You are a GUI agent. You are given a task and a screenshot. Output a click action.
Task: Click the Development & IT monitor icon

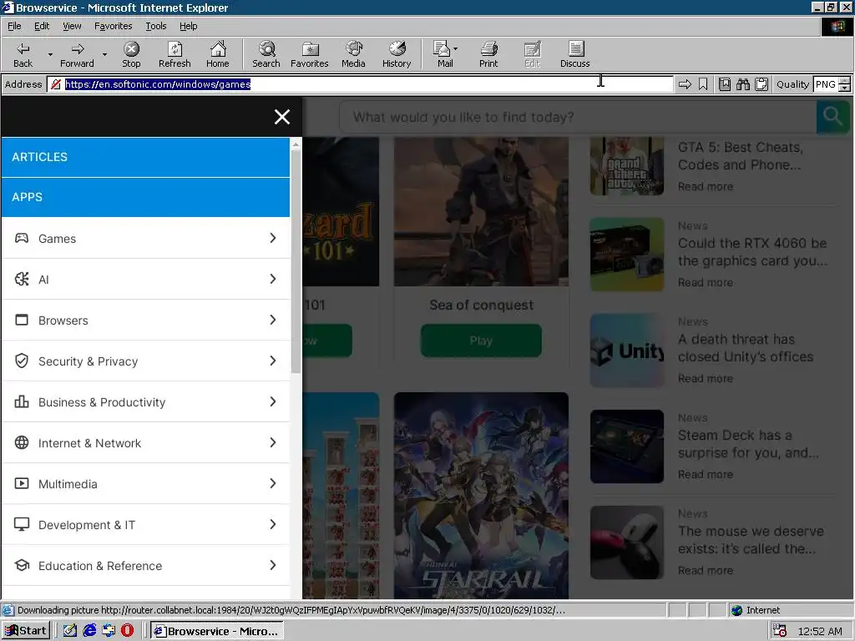22,524
